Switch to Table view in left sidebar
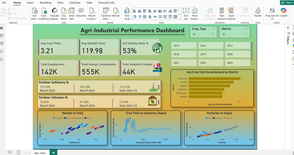The height and width of the screenshot is (155, 294). point(2,36)
